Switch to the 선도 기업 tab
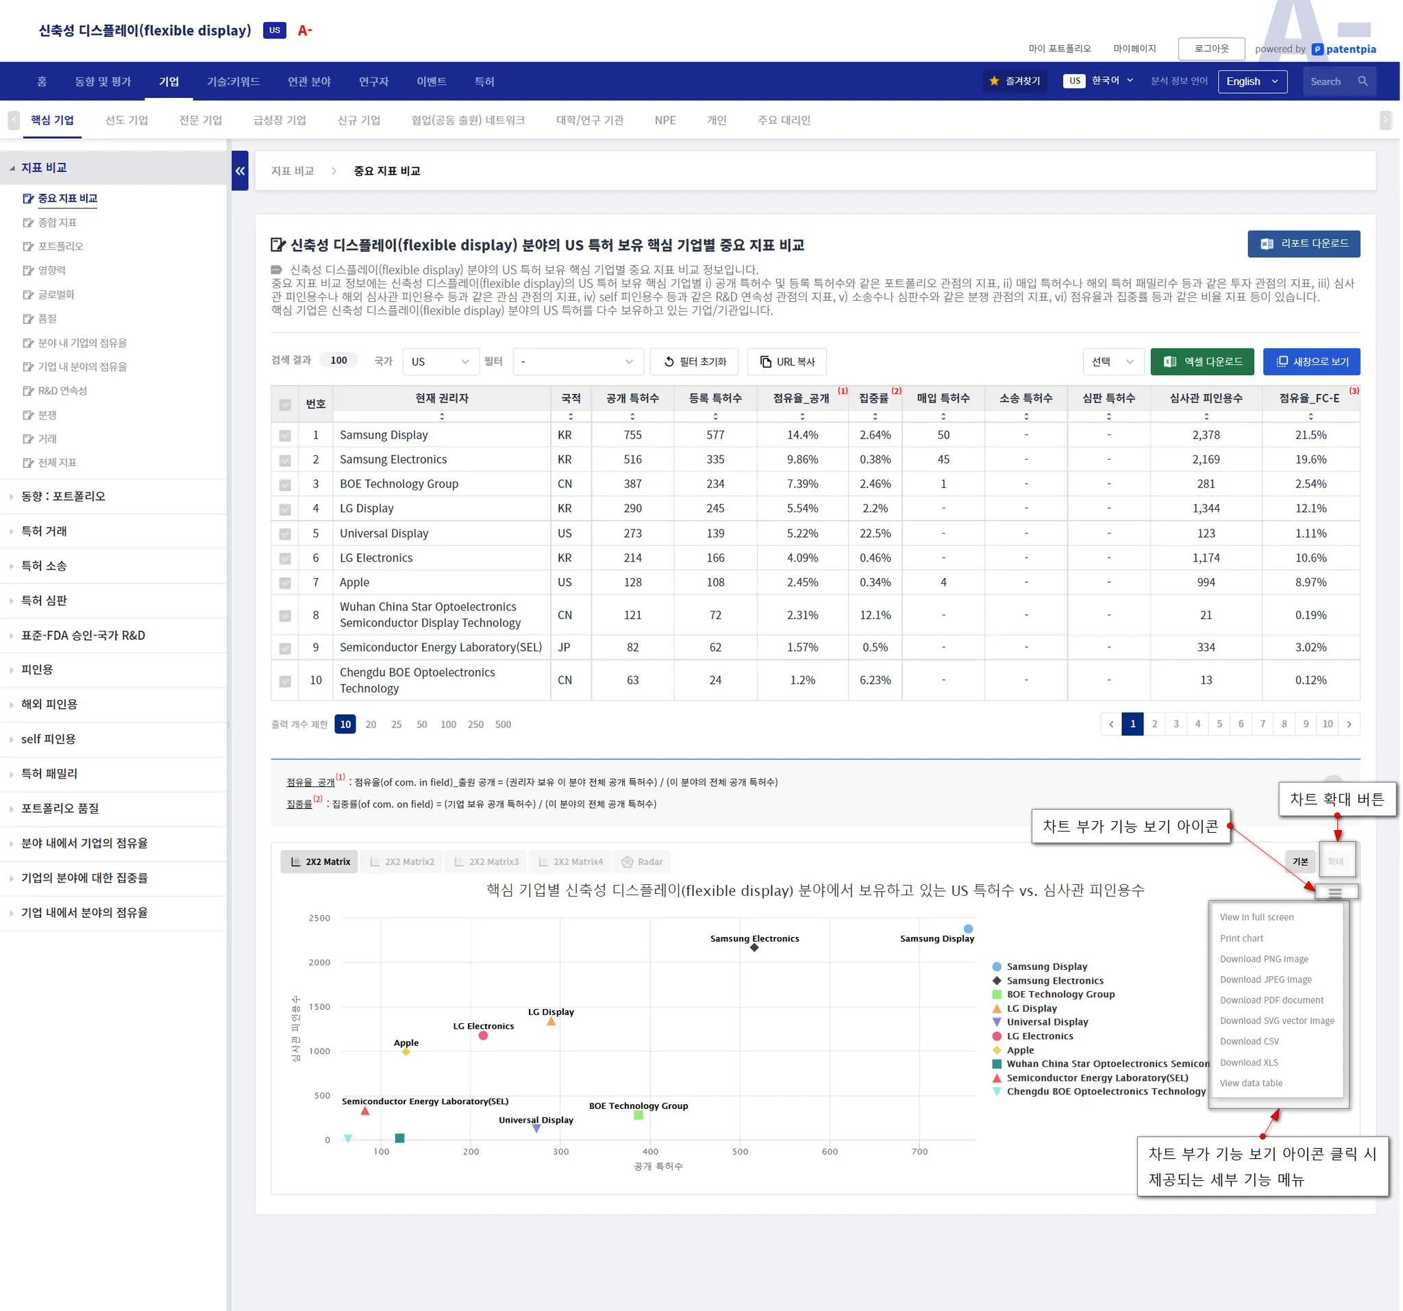Screen dimensions: 1403x1311 126,120
